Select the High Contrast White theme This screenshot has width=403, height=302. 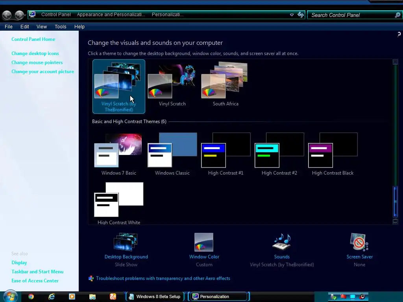click(119, 203)
